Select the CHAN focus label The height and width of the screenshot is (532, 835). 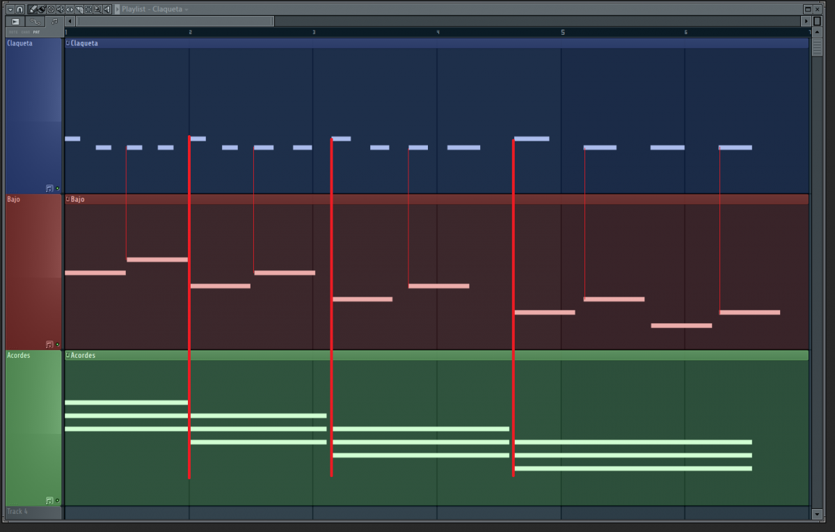26,32
